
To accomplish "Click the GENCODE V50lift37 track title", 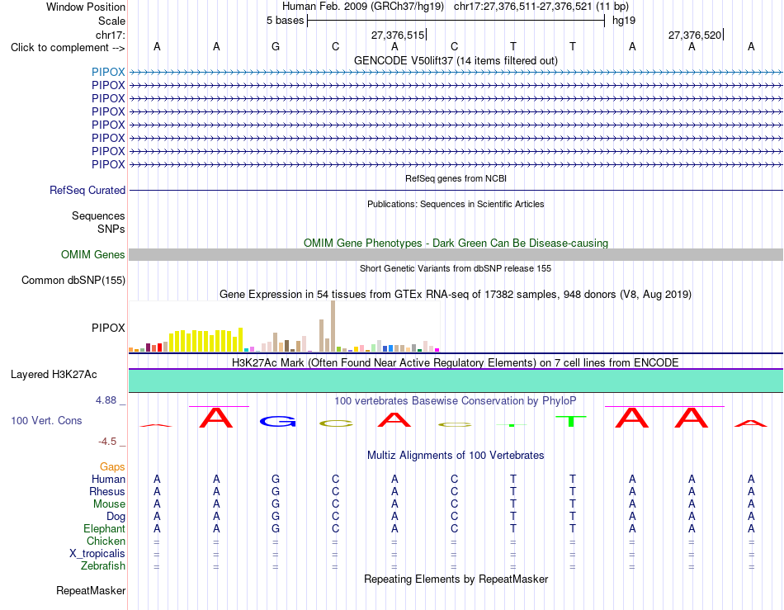I will click(x=456, y=60).
